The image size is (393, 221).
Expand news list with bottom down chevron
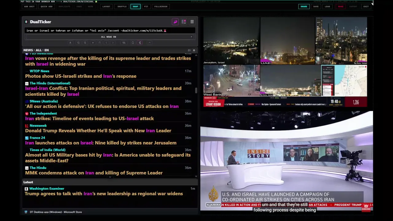pos(110,177)
